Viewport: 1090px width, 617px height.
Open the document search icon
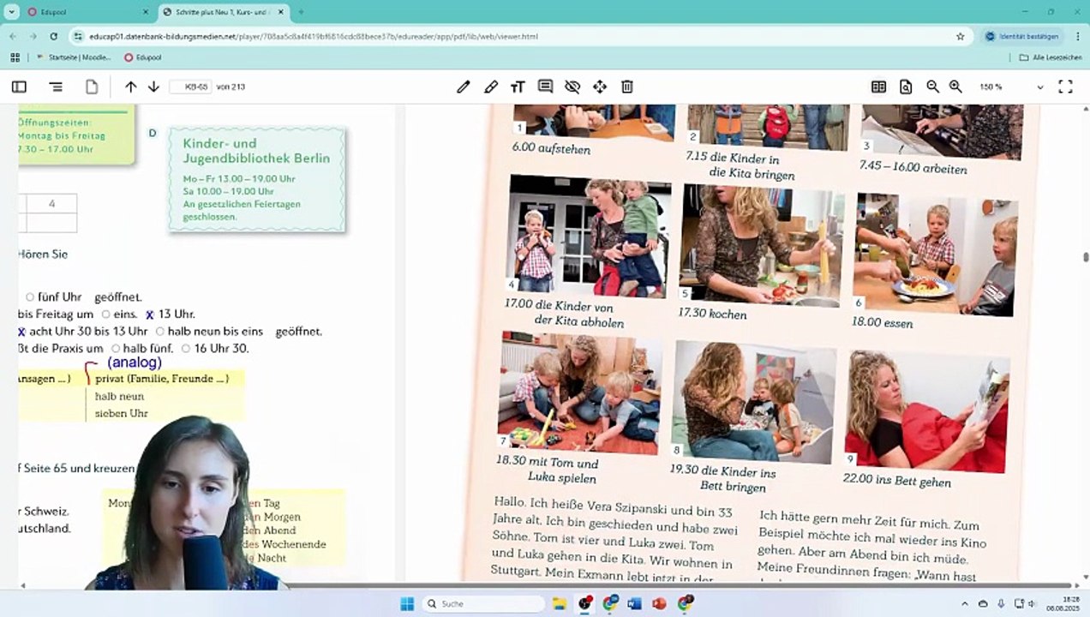coord(906,87)
